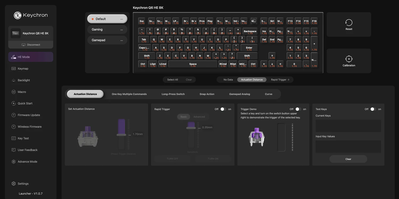Screen dimensions: 399x199
Task: Click the 1.70mm actuation value
Action: (x=138, y=134)
